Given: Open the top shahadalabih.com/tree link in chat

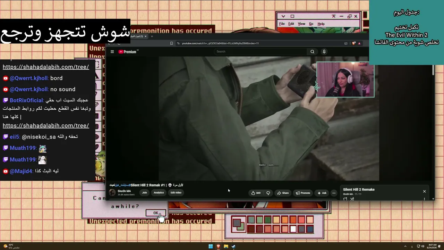Looking at the screenshot, I should pos(46,67).
